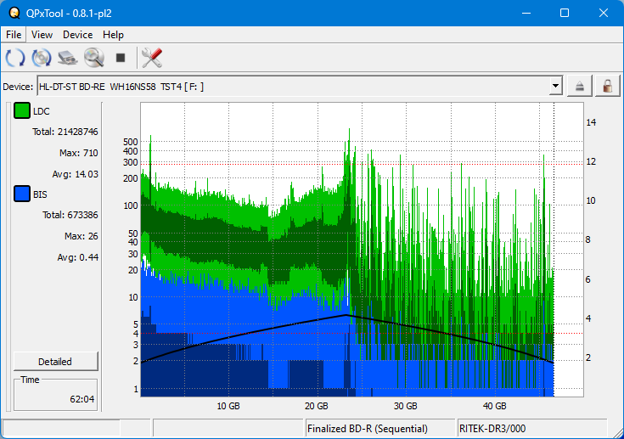Viewport: 624px width, 439px height.
Task: Lock the drive tray with the padlock icon
Action: pos(607,86)
